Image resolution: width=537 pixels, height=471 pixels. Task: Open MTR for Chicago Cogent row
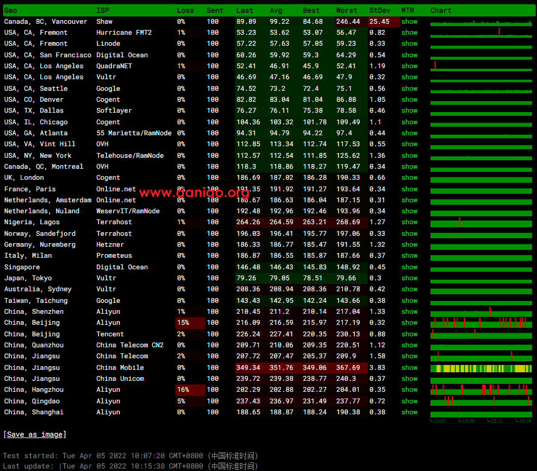click(409, 122)
